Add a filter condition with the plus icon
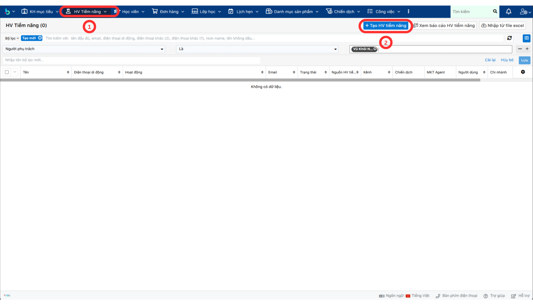This screenshot has height=305, width=533. click(x=527, y=49)
